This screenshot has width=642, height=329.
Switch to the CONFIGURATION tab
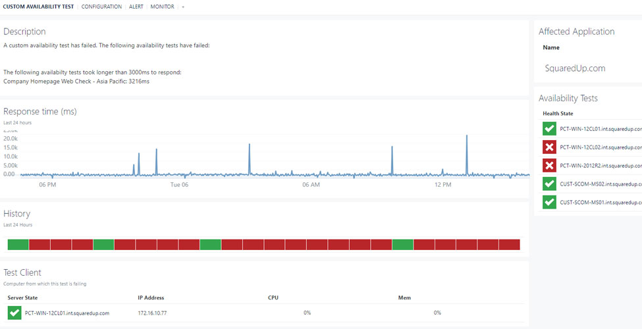click(x=101, y=7)
